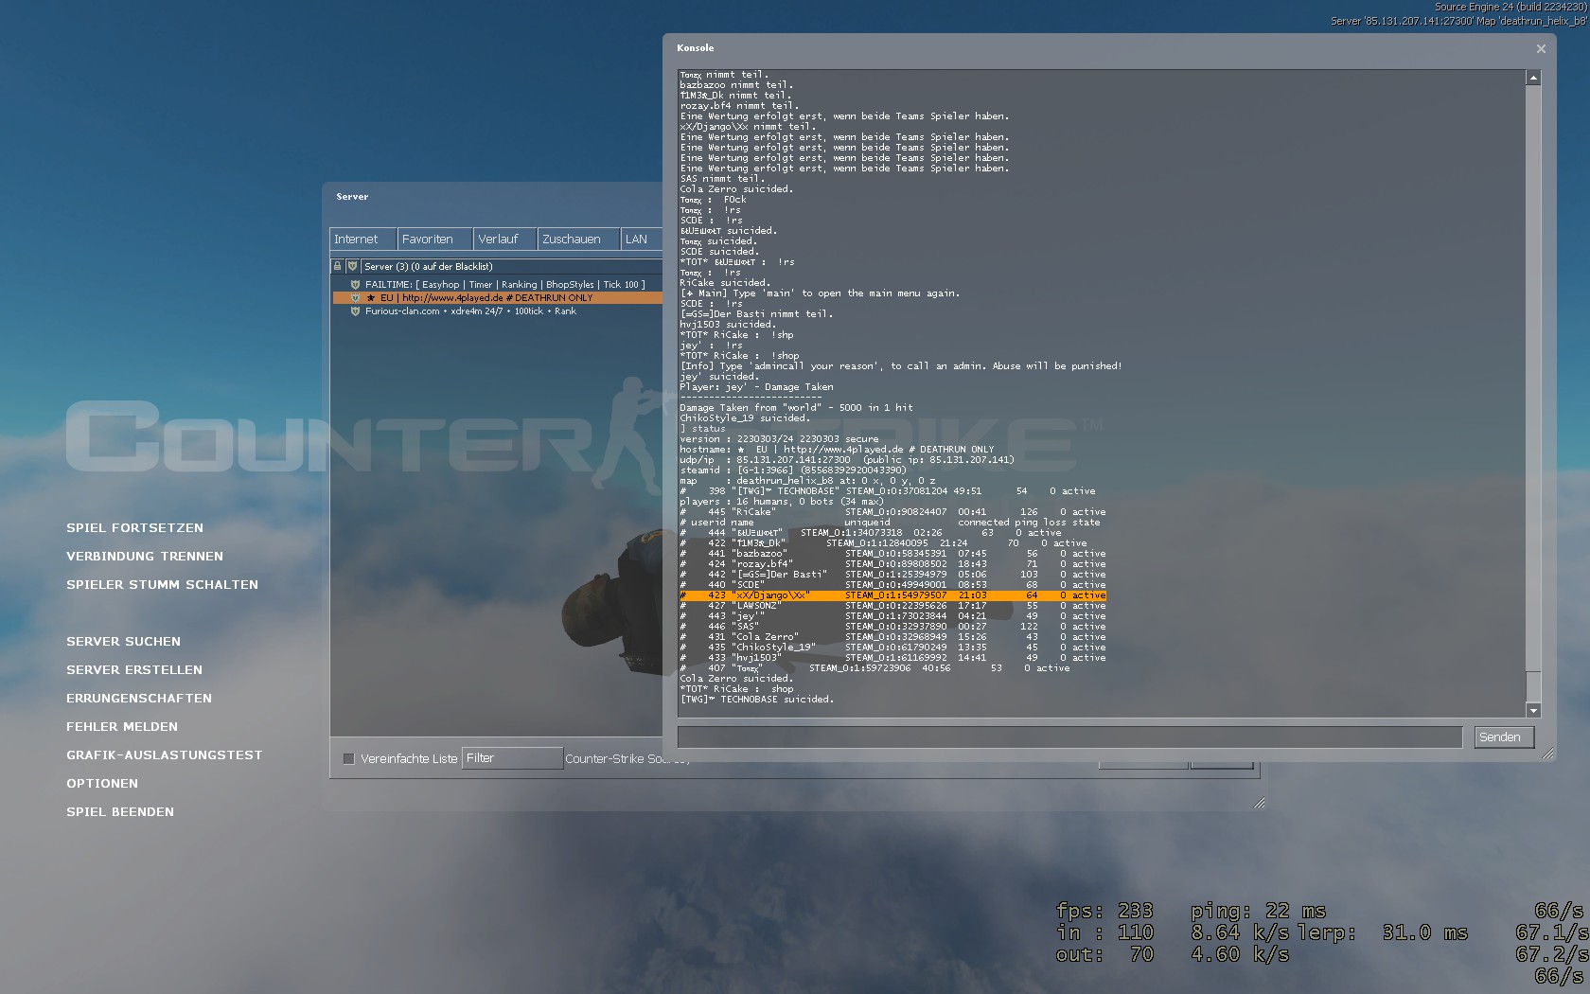Open Server suchen from main menu
The image size is (1590, 994).
click(x=123, y=642)
